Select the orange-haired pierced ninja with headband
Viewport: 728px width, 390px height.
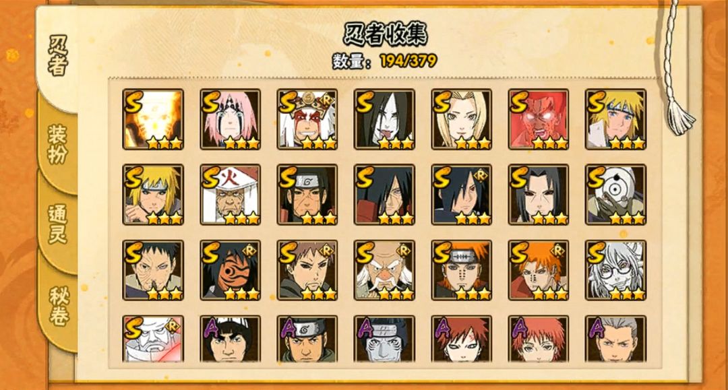tap(462, 270)
